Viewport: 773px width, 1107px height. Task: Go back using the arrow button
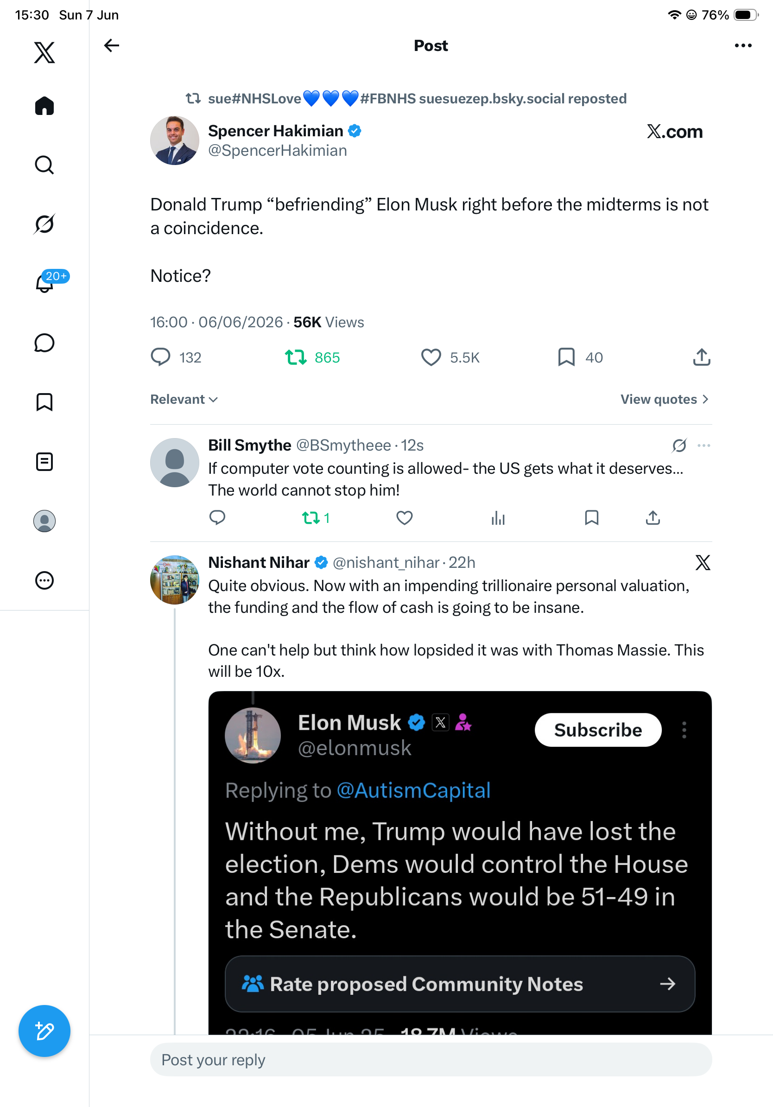click(x=112, y=45)
